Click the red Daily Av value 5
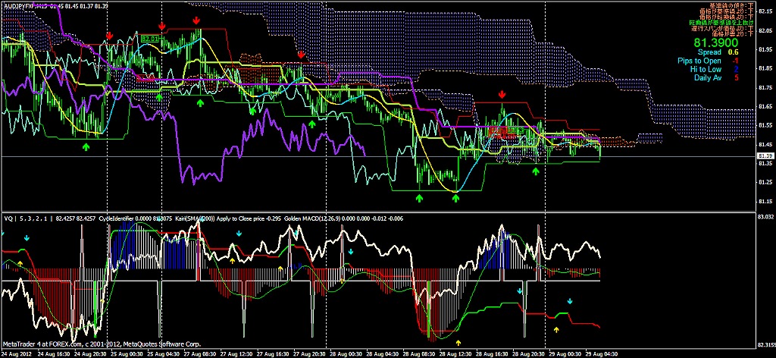Image resolution: width=776 pixels, height=358 pixels. pos(737,77)
